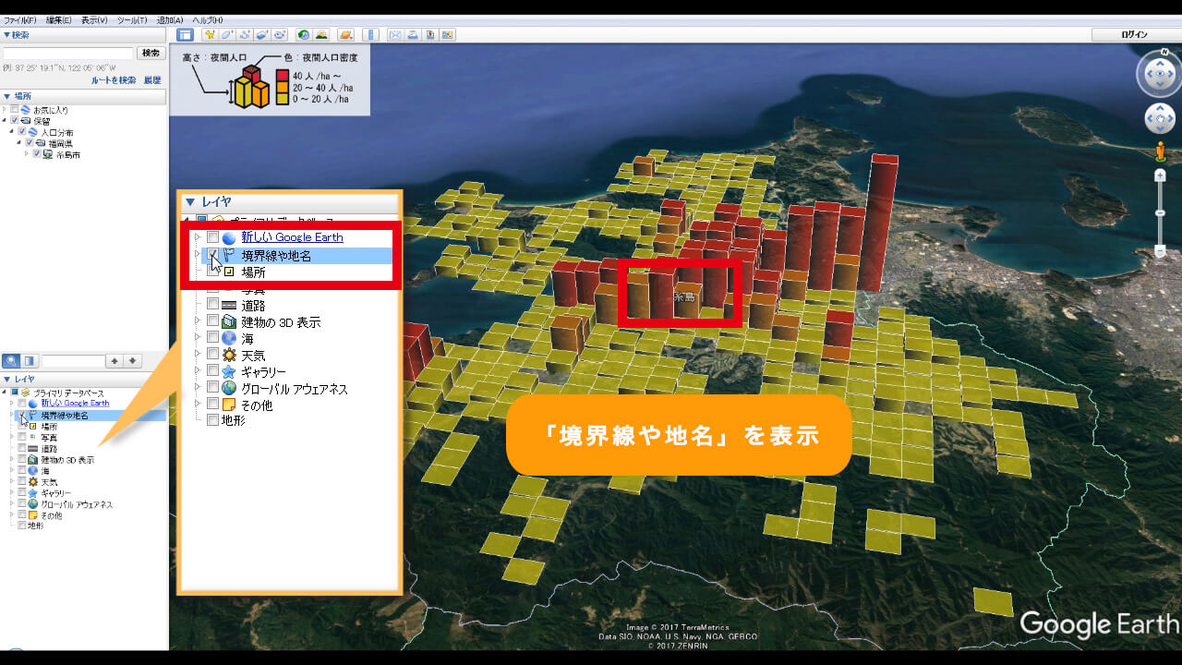Open the ファイル(F) menu
1182x665 pixels.
click(19, 19)
